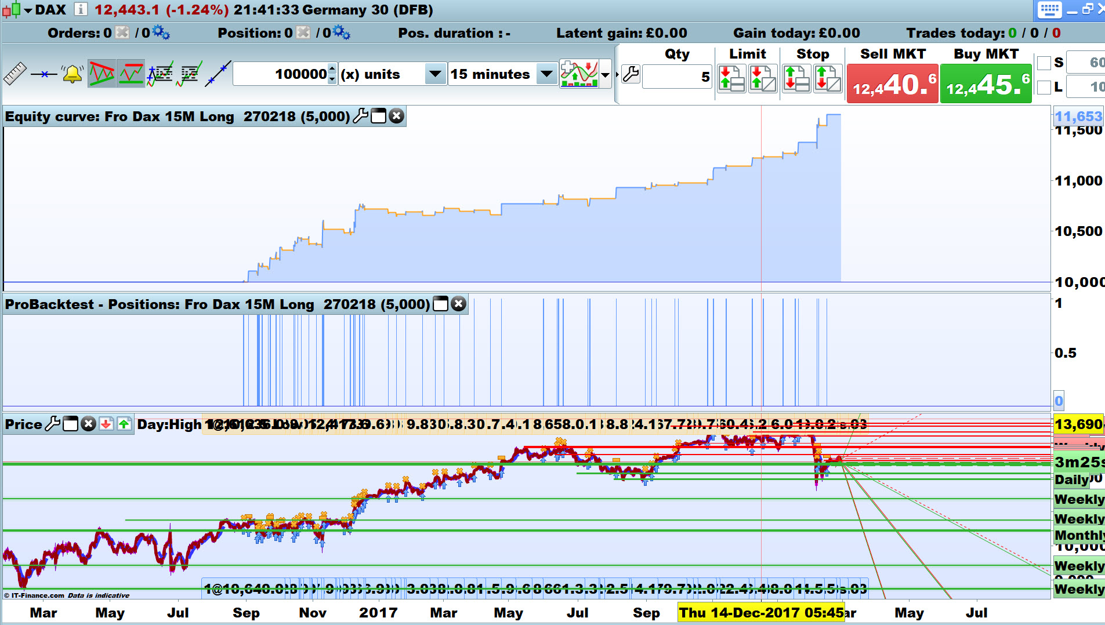1105x625 pixels.
Task: Decrease the units value with down stepper
Action: pyautogui.click(x=332, y=79)
